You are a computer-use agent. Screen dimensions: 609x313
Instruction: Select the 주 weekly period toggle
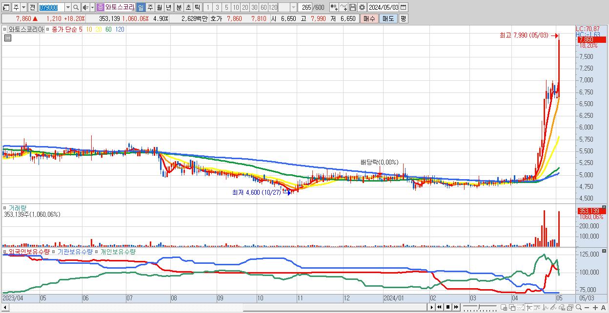tap(150, 7)
